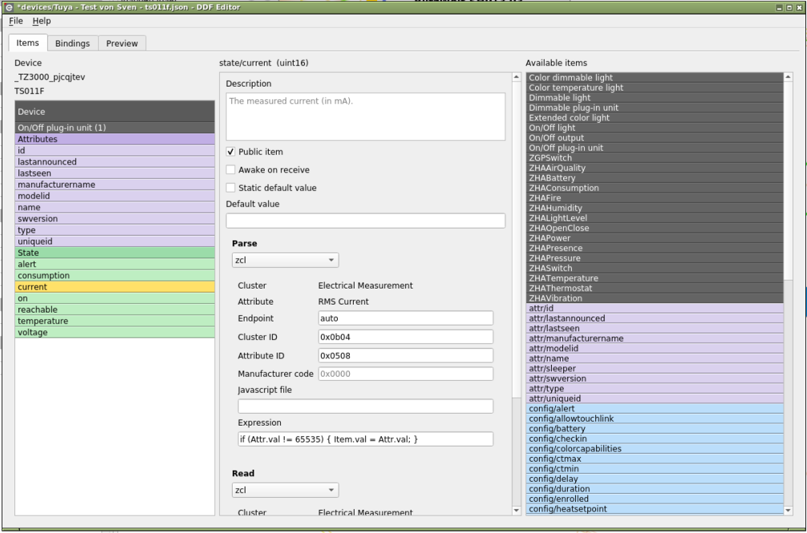This screenshot has width=807, height=533.
Task: Select ZHAThermostat in Available items
Action: (x=655, y=289)
